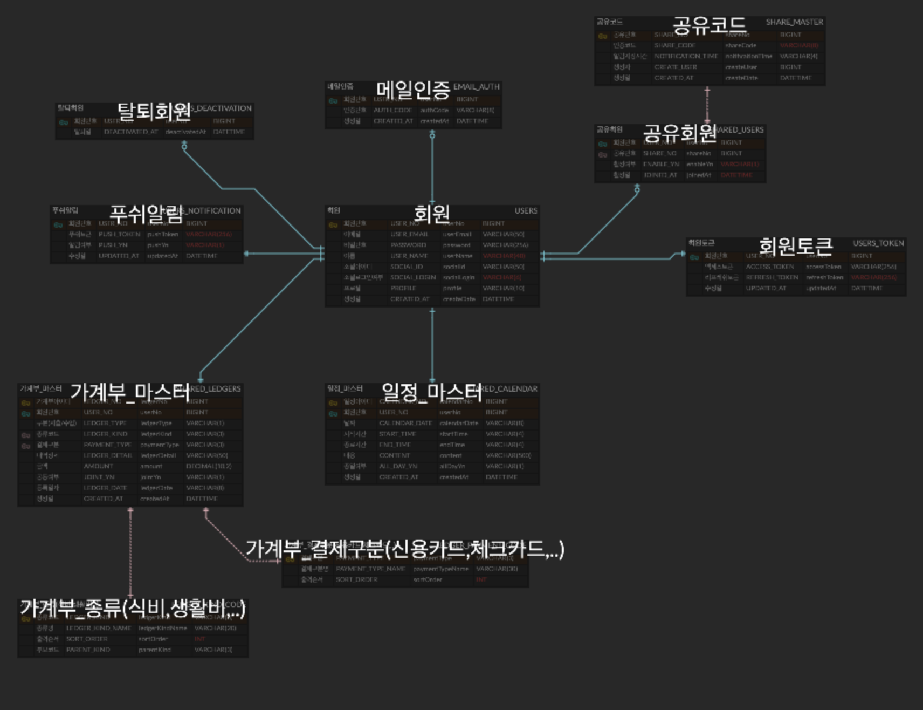This screenshot has width=923, height=710.
Task: Click the teal foreign key icon in SHARED_LEDGERS USER_NO row
Action: click(25, 413)
